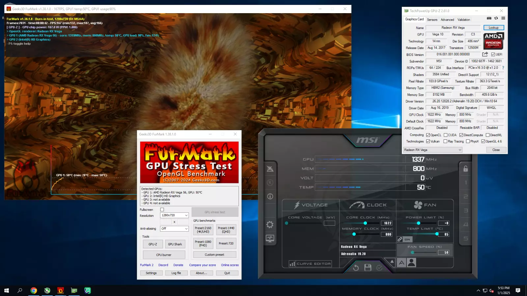Save Afterburner profile with floppy disk icon
Viewport: 527px width, 296px height.
tap(368, 268)
